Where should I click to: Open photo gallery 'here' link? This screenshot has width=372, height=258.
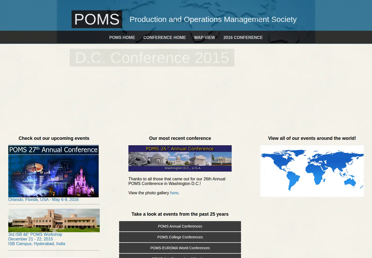point(174,193)
